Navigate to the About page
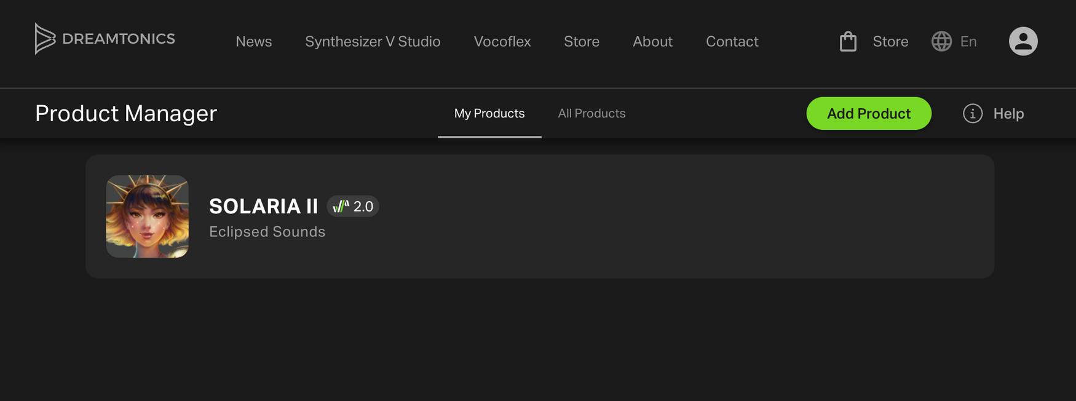The image size is (1076, 401). (652, 41)
